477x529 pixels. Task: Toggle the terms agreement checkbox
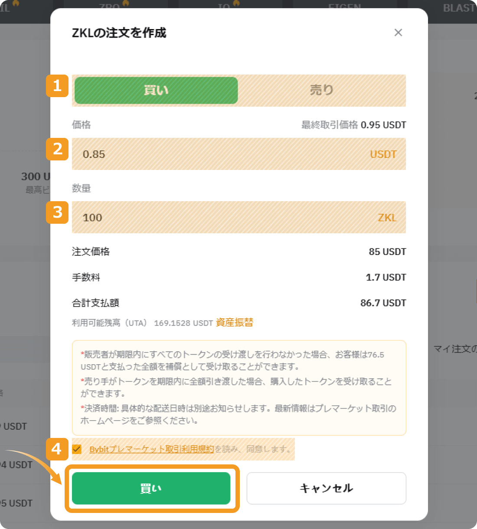77,449
